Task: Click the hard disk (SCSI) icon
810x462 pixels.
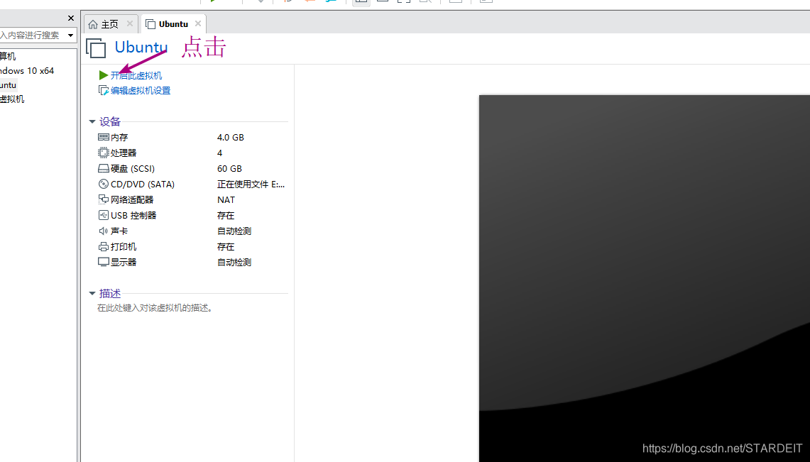Action: 104,169
